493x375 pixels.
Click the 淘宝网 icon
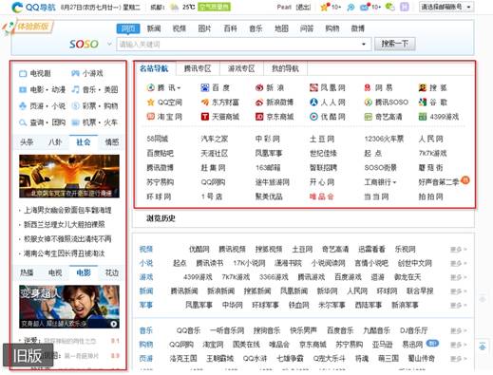click(x=151, y=117)
